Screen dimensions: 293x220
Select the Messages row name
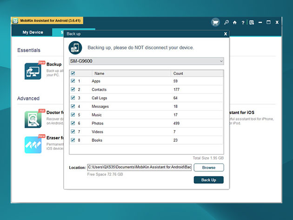[x=100, y=107]
